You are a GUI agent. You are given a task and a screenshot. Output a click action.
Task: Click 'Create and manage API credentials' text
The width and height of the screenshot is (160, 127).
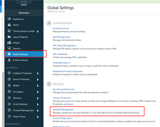pyautogui.click(x=70, y=57)
